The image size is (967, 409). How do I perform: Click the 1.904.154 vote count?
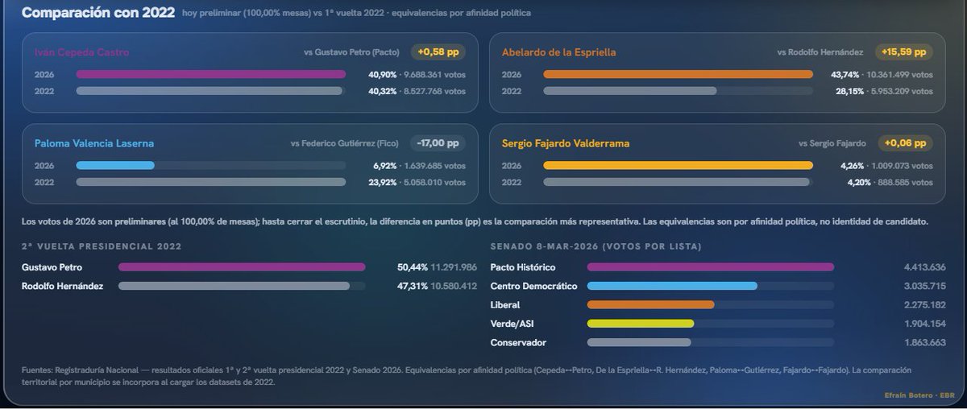pos(924,324)
